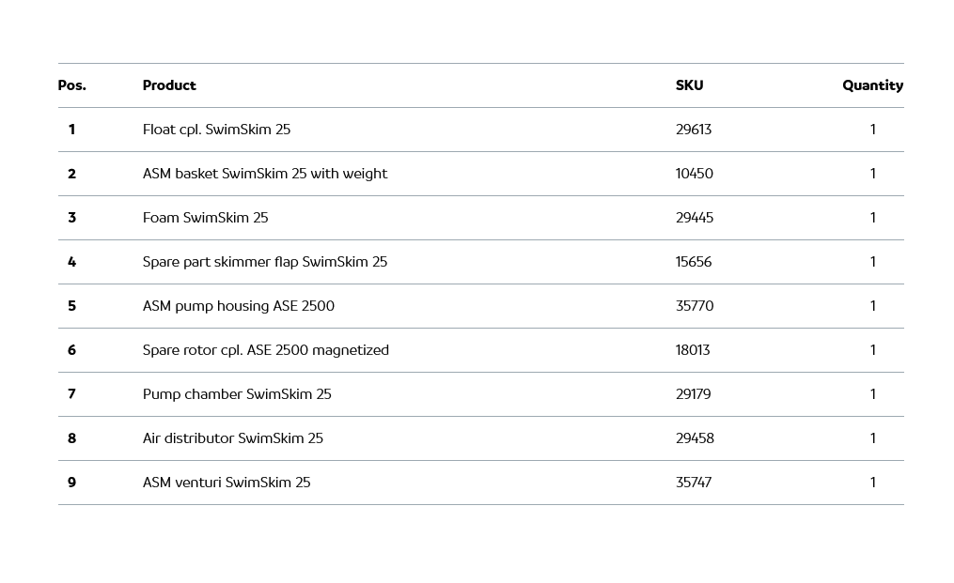Select Float cpl. SwimSkim 25 product

tap(216, 130)
